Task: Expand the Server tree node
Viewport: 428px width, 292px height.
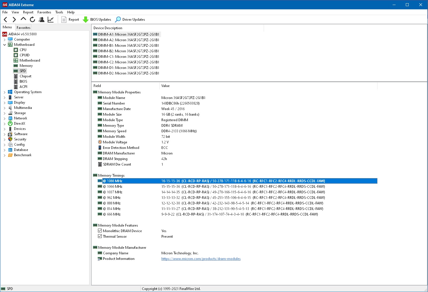Action: click(5, 97)
